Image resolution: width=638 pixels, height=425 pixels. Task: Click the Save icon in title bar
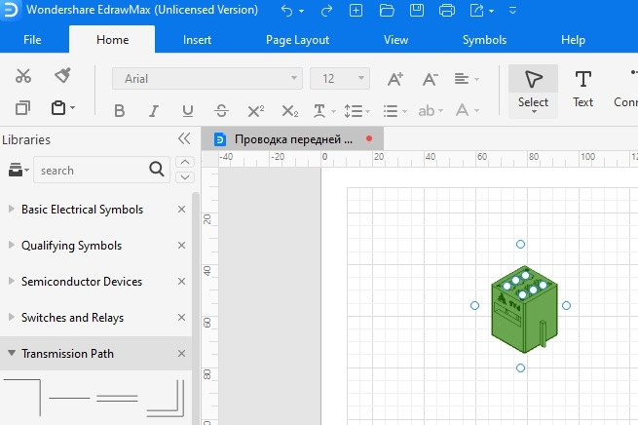point(417,12)
